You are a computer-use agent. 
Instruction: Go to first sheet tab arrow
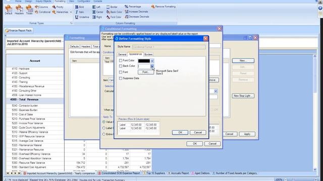click(8, 173)
